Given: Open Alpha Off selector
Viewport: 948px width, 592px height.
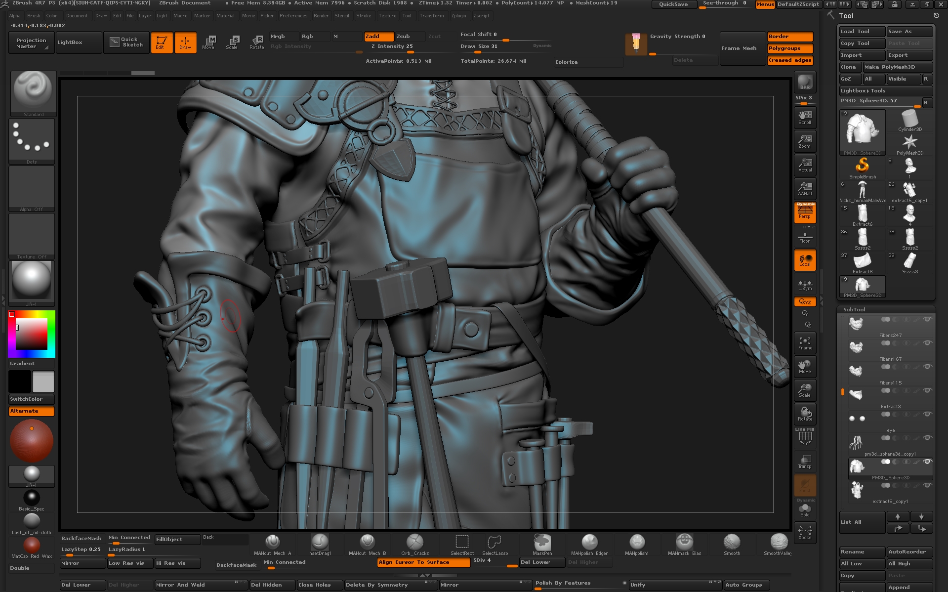Looking at the screenshot, I should [32, 189].
